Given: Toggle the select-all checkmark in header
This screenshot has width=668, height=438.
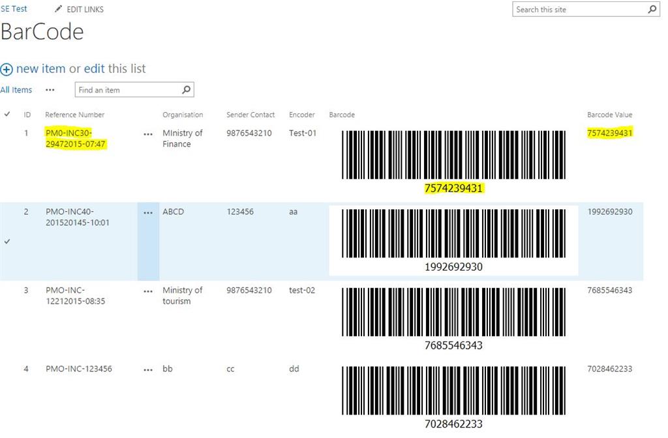Looking at the screenshot, I should pyautogui.click(x=7, y=114).
